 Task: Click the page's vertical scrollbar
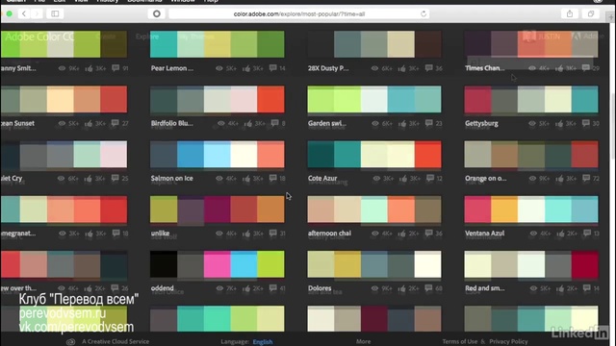(x=613, y=126)
